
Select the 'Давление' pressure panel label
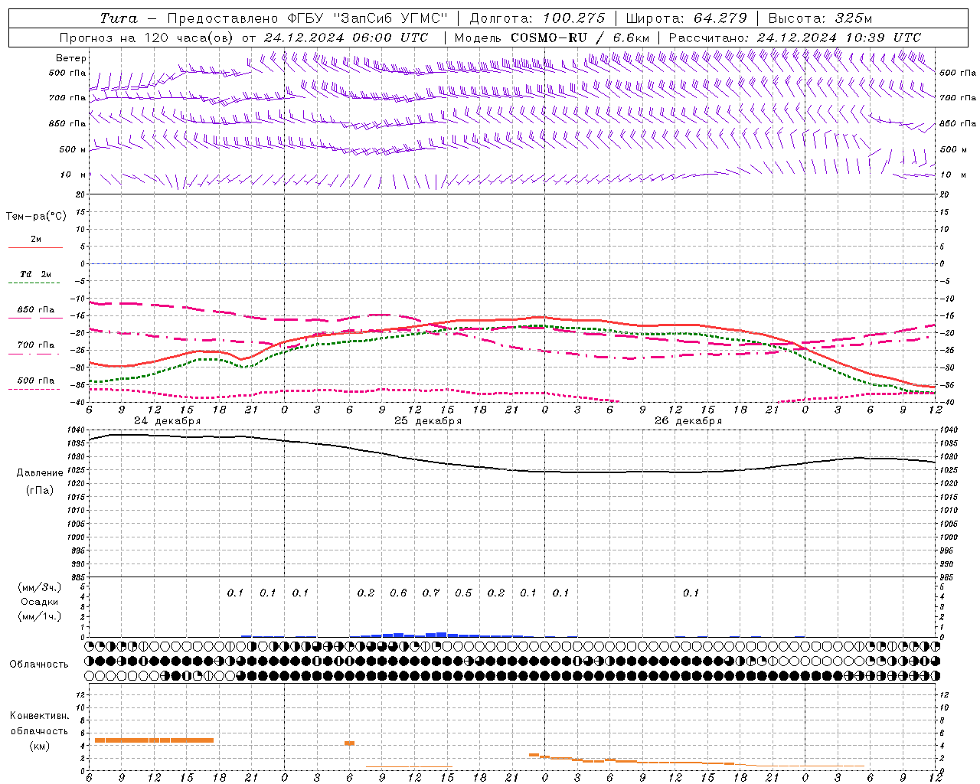point(40,473)
